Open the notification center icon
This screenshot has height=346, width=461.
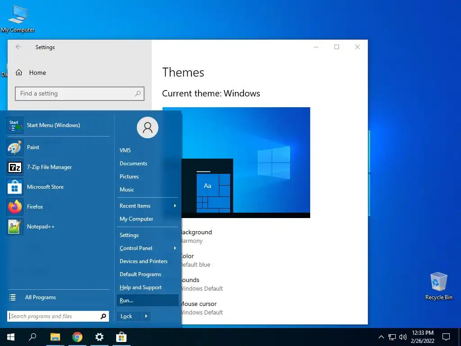click(446, 337)
